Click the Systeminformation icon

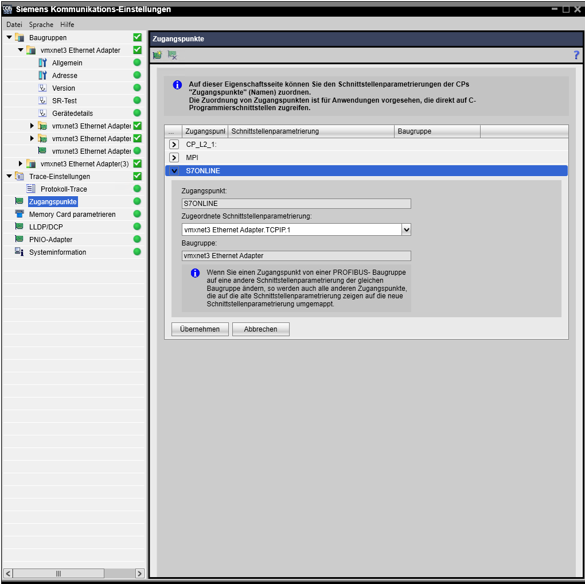click(x=19, y=252)
